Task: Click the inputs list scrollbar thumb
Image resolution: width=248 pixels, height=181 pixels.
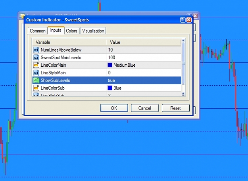Action: click(x=183, y=63)
